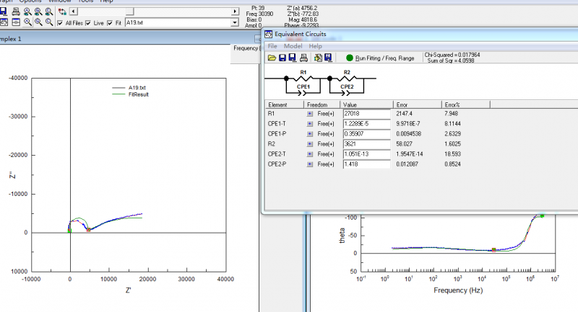Click the swap-arrows icon beside file slider
Viewport: 578px width, 312px height.
[62, 12]
